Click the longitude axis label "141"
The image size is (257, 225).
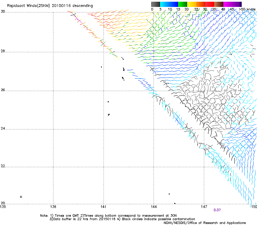click(x=103, y=207)
